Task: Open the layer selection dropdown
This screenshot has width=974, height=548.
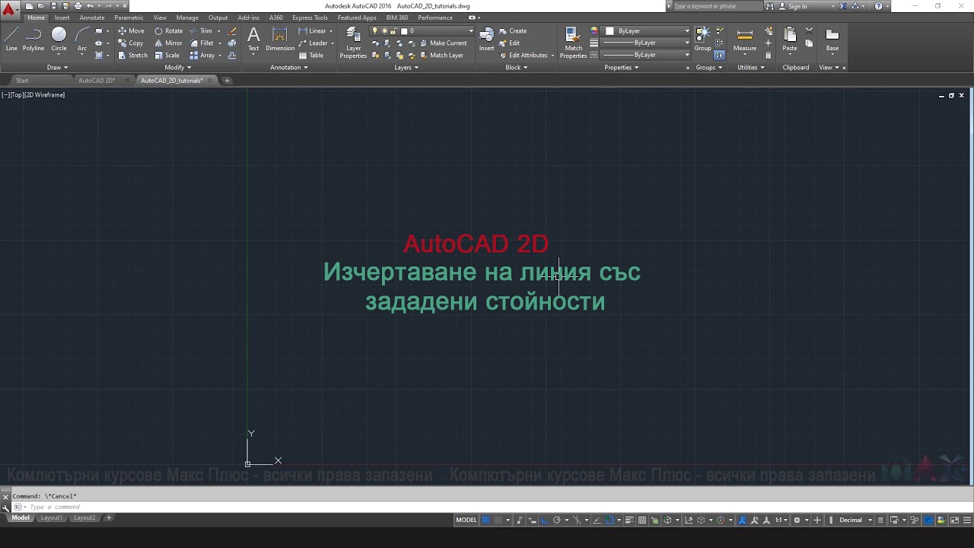Action: click(422, 31)
